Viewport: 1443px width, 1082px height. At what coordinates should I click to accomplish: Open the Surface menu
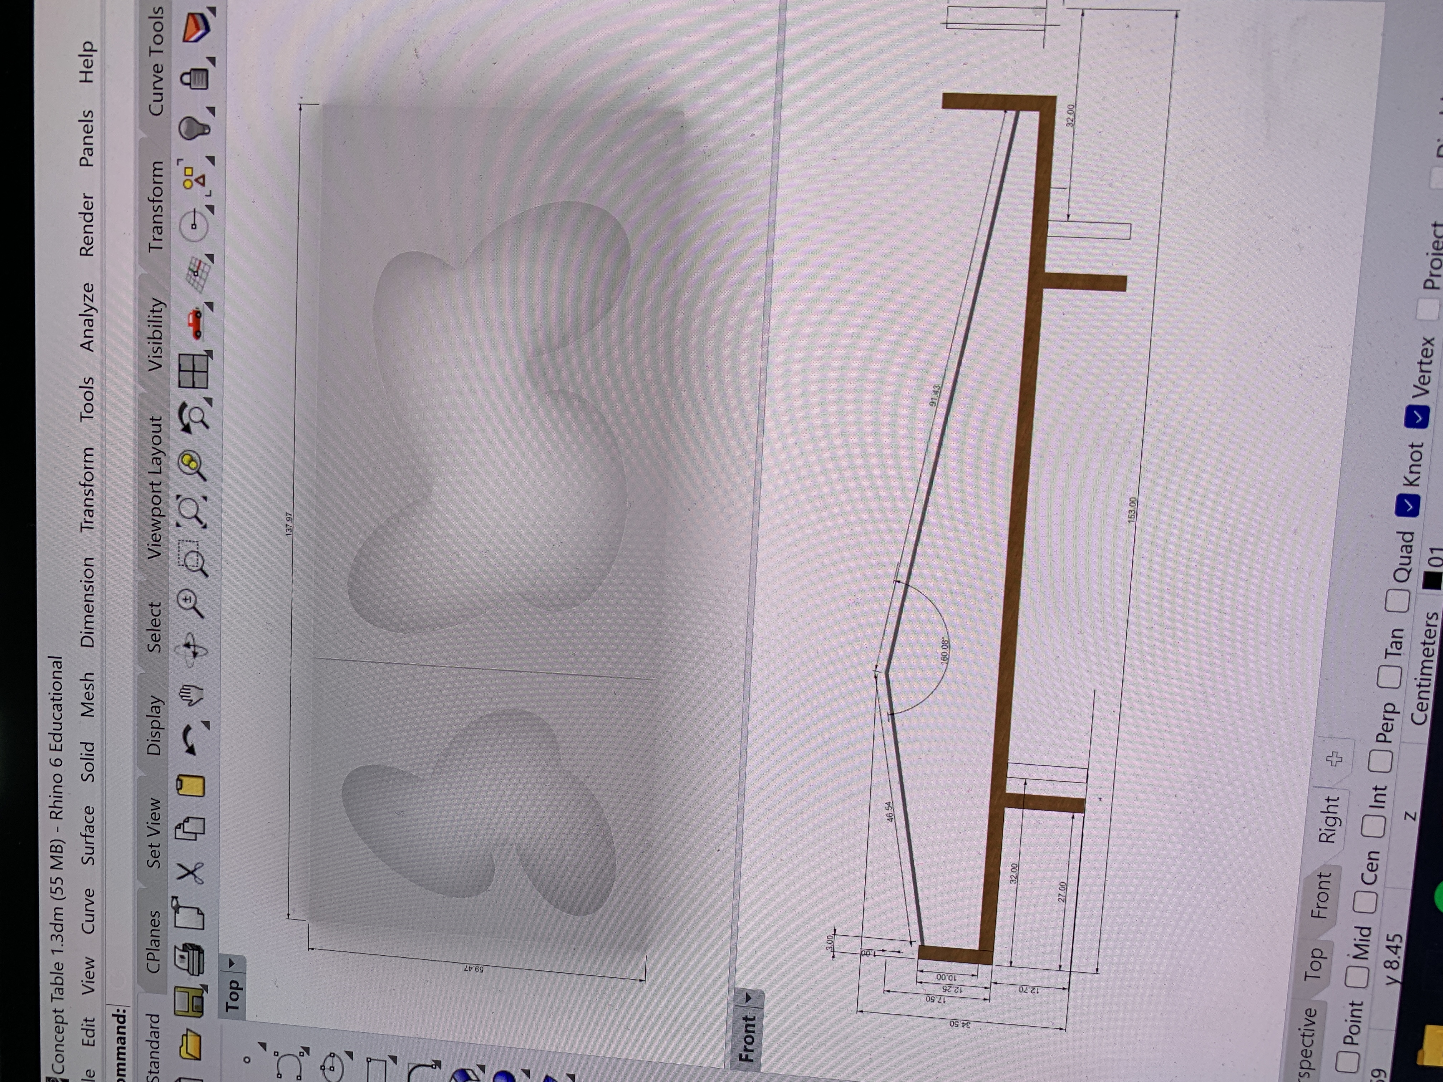(x=89, y=835)
